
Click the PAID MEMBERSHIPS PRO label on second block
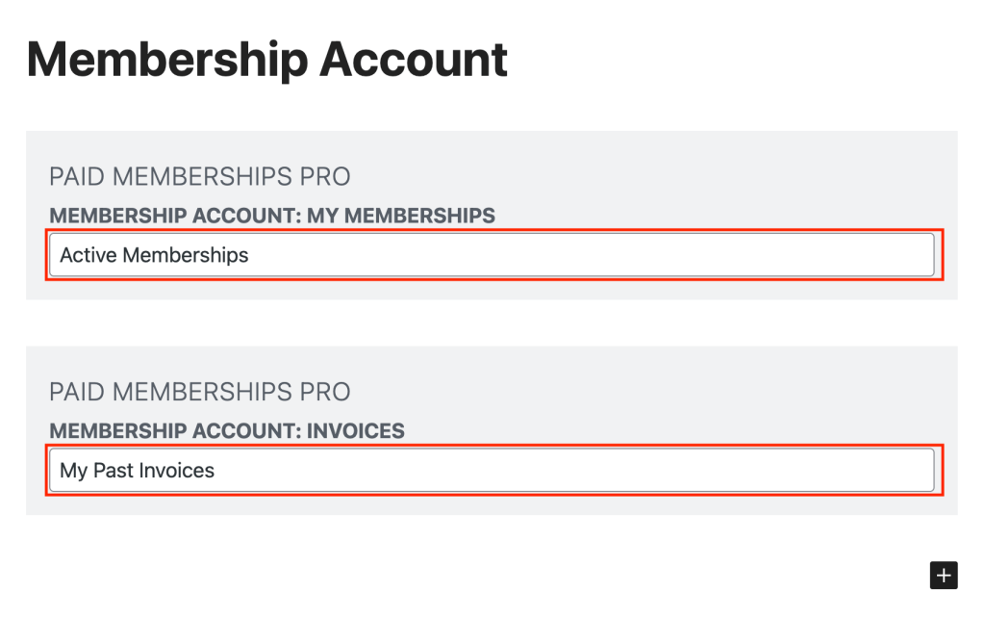coord(200,392)
